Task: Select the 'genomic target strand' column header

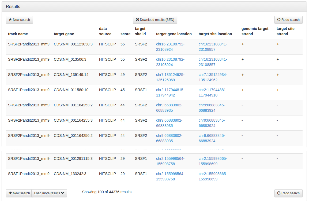Action: (255, 31)
